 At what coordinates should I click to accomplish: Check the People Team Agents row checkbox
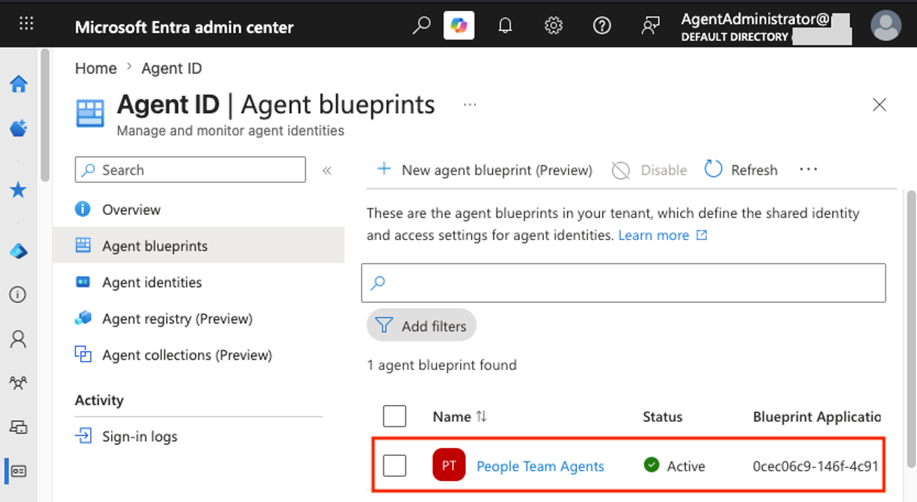395,466
